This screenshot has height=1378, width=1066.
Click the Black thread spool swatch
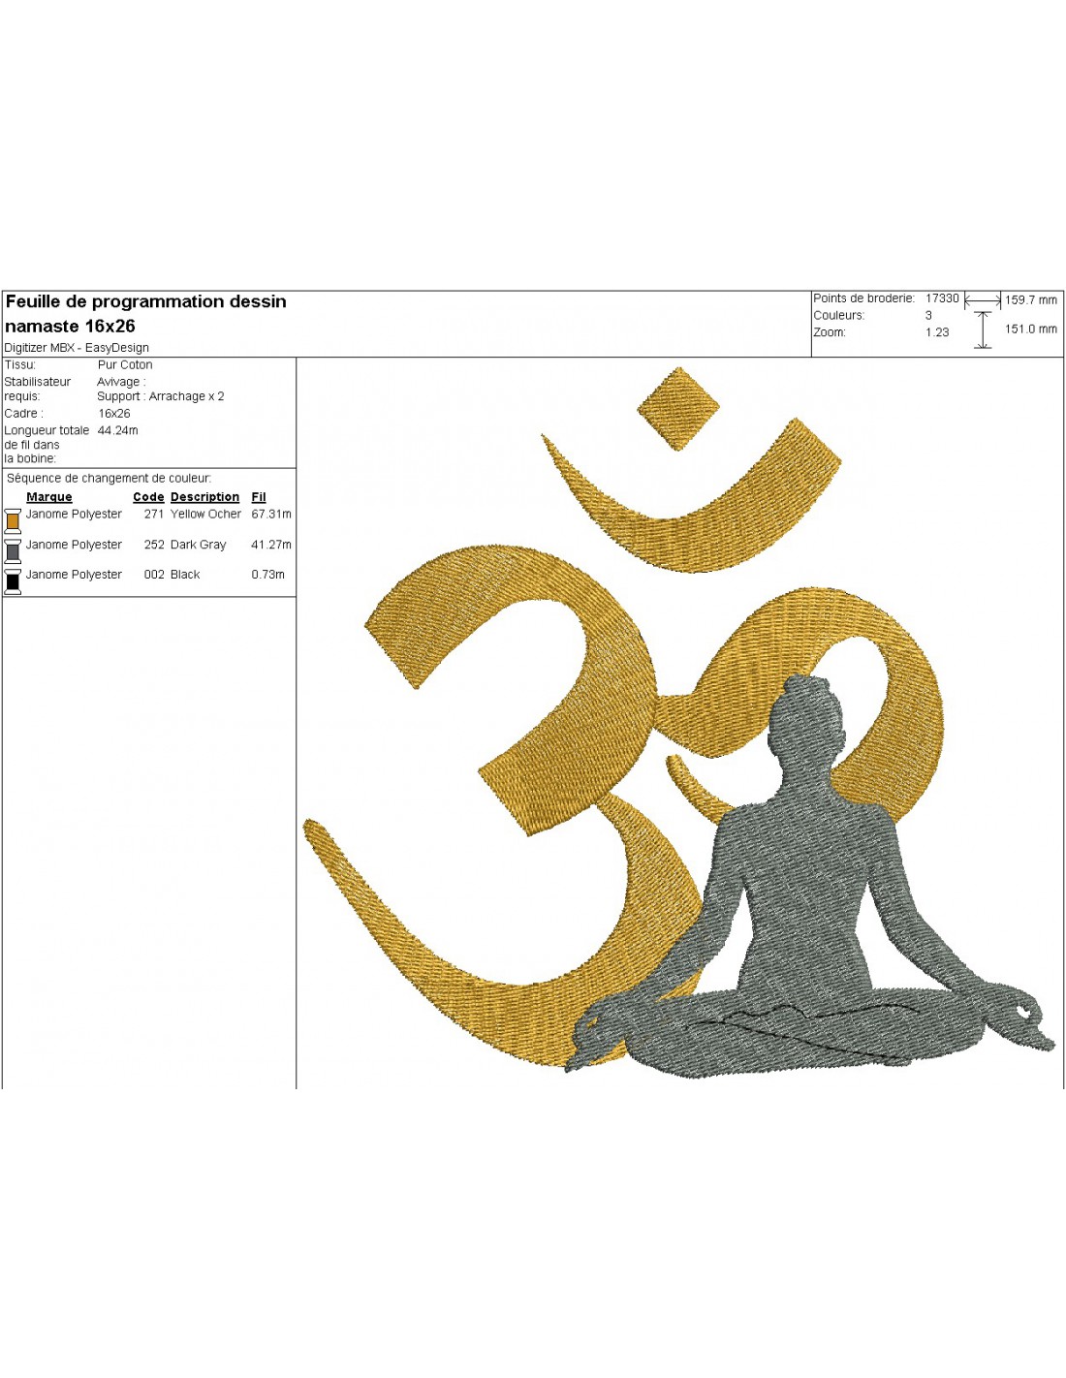[13, 581]
